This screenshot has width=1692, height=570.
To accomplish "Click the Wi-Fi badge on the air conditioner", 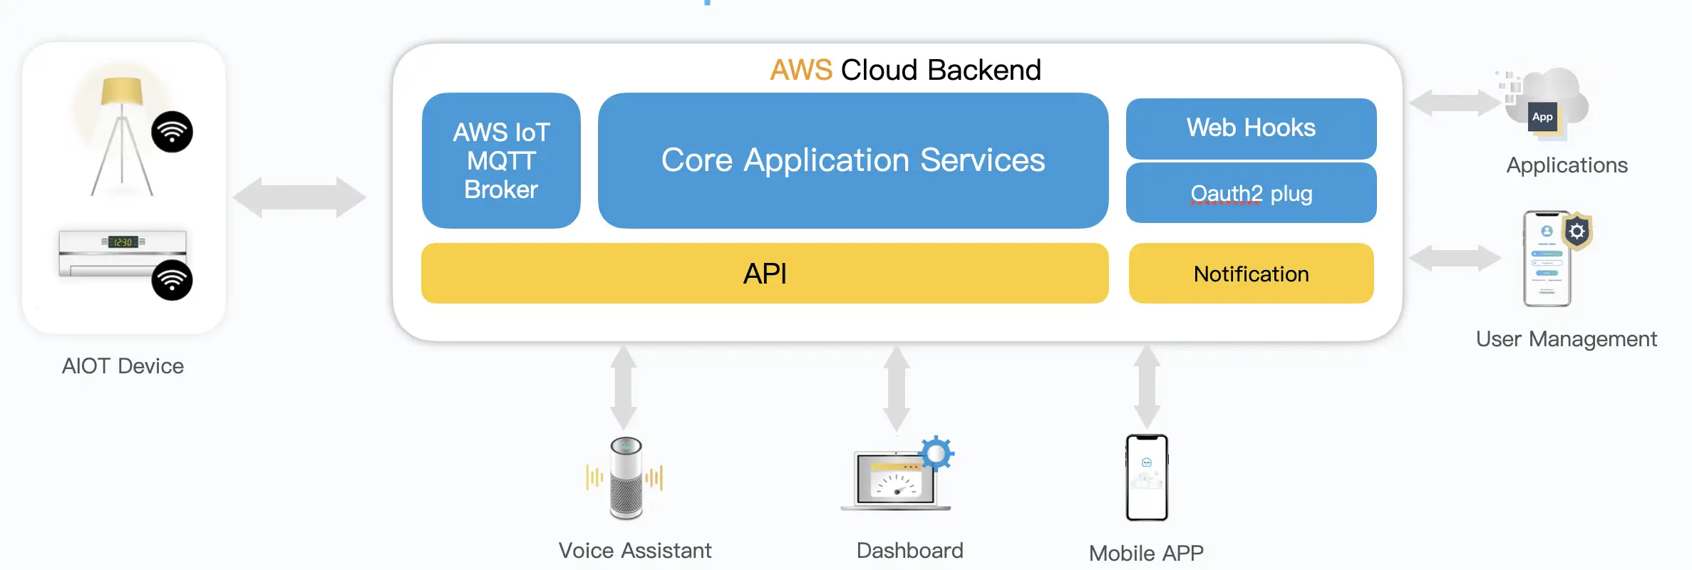I will pos(172,280).
